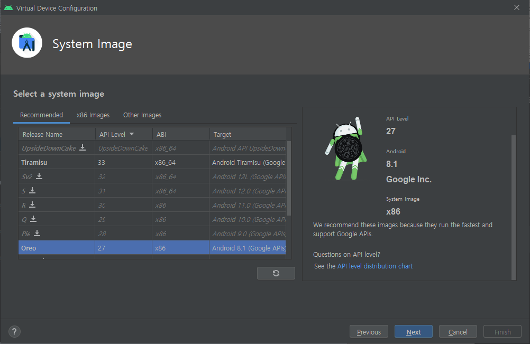Click the Oreo Android mascot image
This screenshot has width=530, height=344.
pyautogui.click(x=346, y=148)
